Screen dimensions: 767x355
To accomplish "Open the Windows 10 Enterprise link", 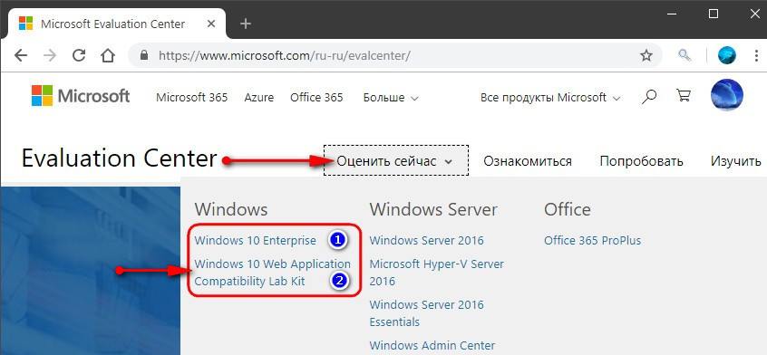I will click(x=256, y=240).
